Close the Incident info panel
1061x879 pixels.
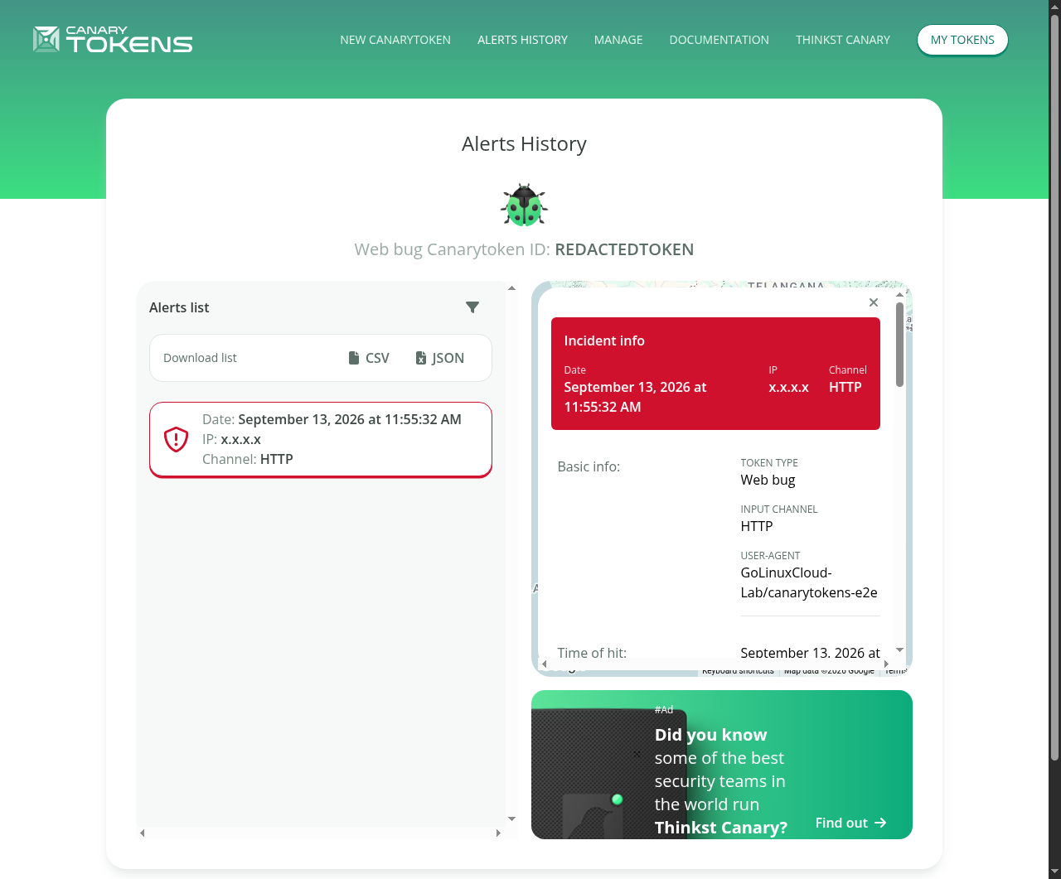coord(873,302)
